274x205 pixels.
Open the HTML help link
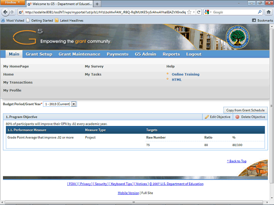(176, 80)
